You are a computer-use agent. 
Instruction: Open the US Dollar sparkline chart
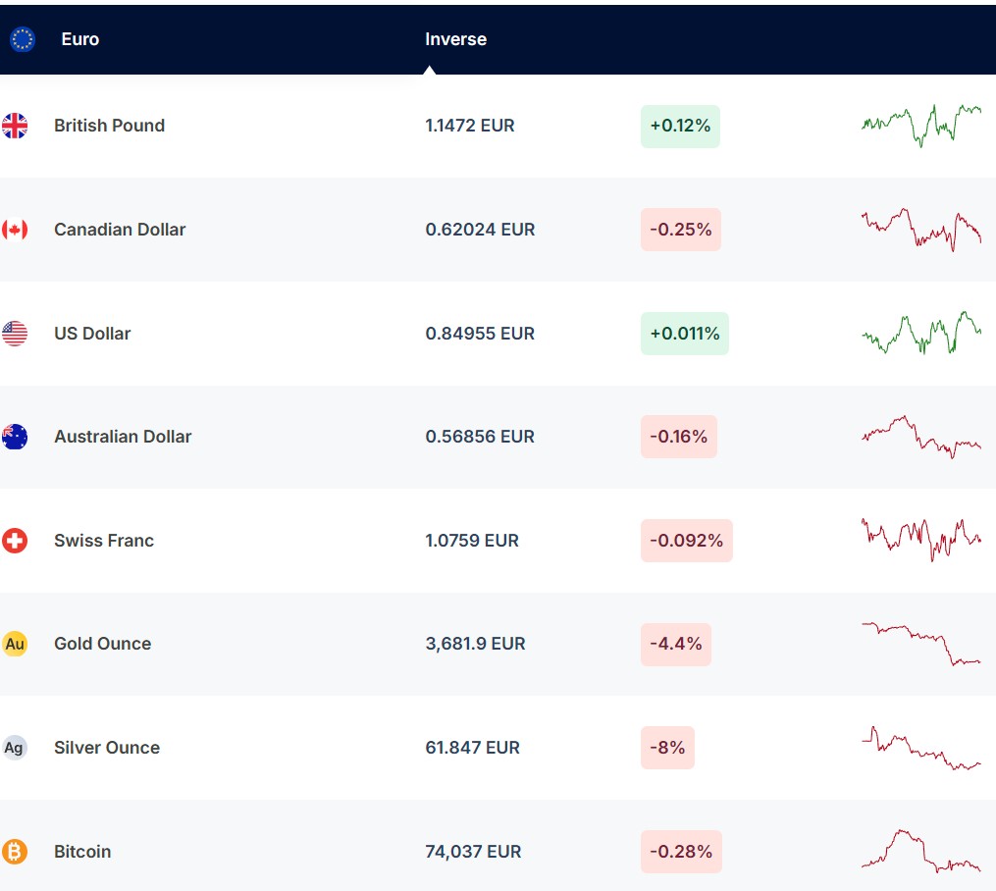(x=920, y=334)
